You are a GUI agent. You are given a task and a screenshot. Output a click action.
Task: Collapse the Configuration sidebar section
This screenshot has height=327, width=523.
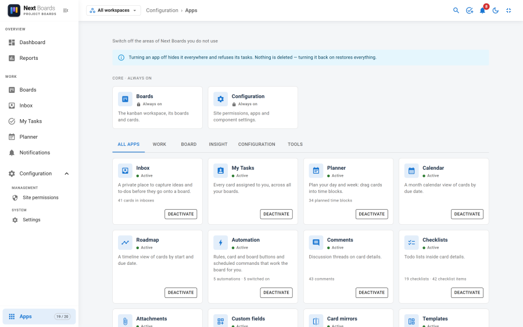click(x=39, y=174)
